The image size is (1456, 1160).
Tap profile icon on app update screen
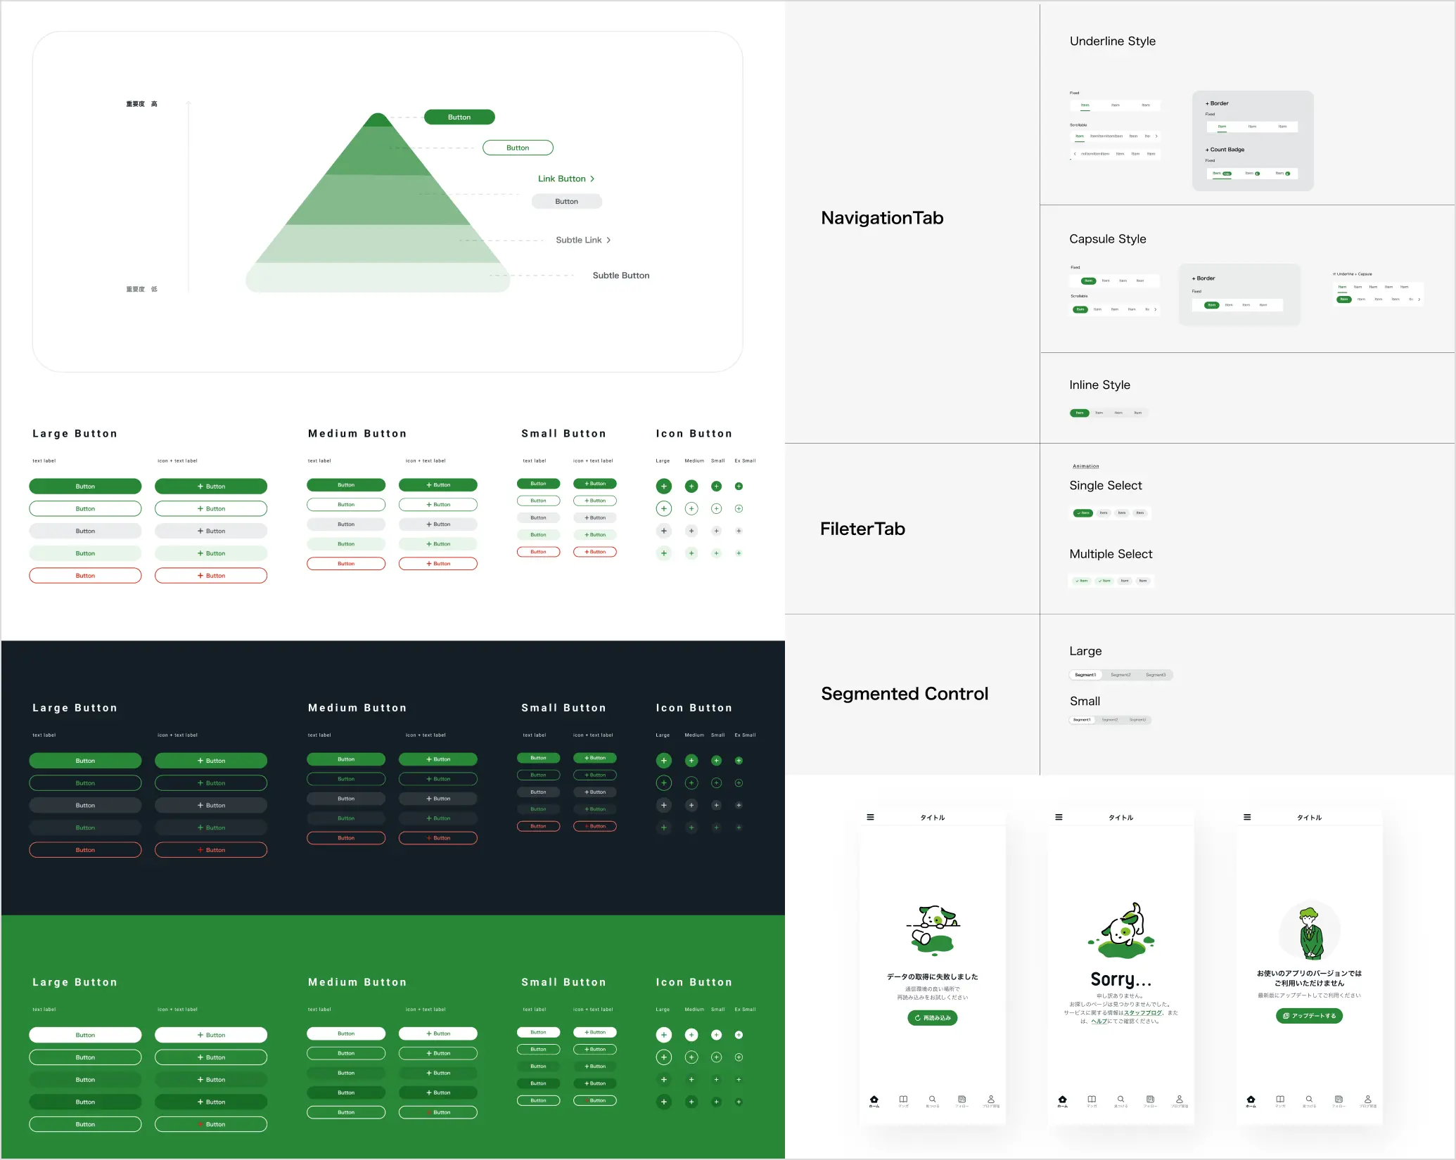pyautogui.click(x=1367, y=1099)
